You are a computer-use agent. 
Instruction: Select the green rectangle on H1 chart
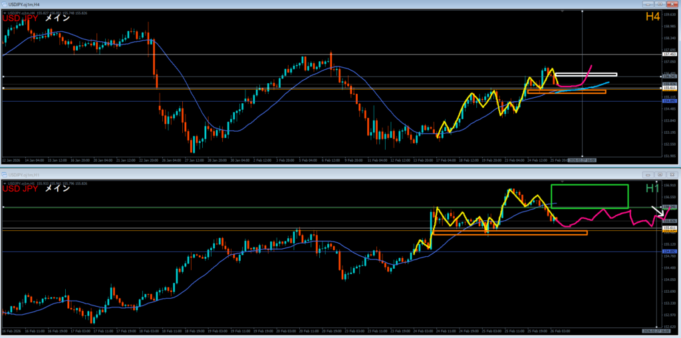589,185
